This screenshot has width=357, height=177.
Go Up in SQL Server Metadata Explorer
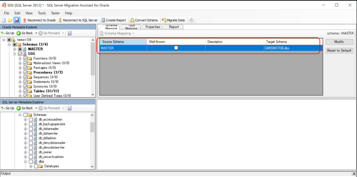pyautogui.click(x=8, y=108)
